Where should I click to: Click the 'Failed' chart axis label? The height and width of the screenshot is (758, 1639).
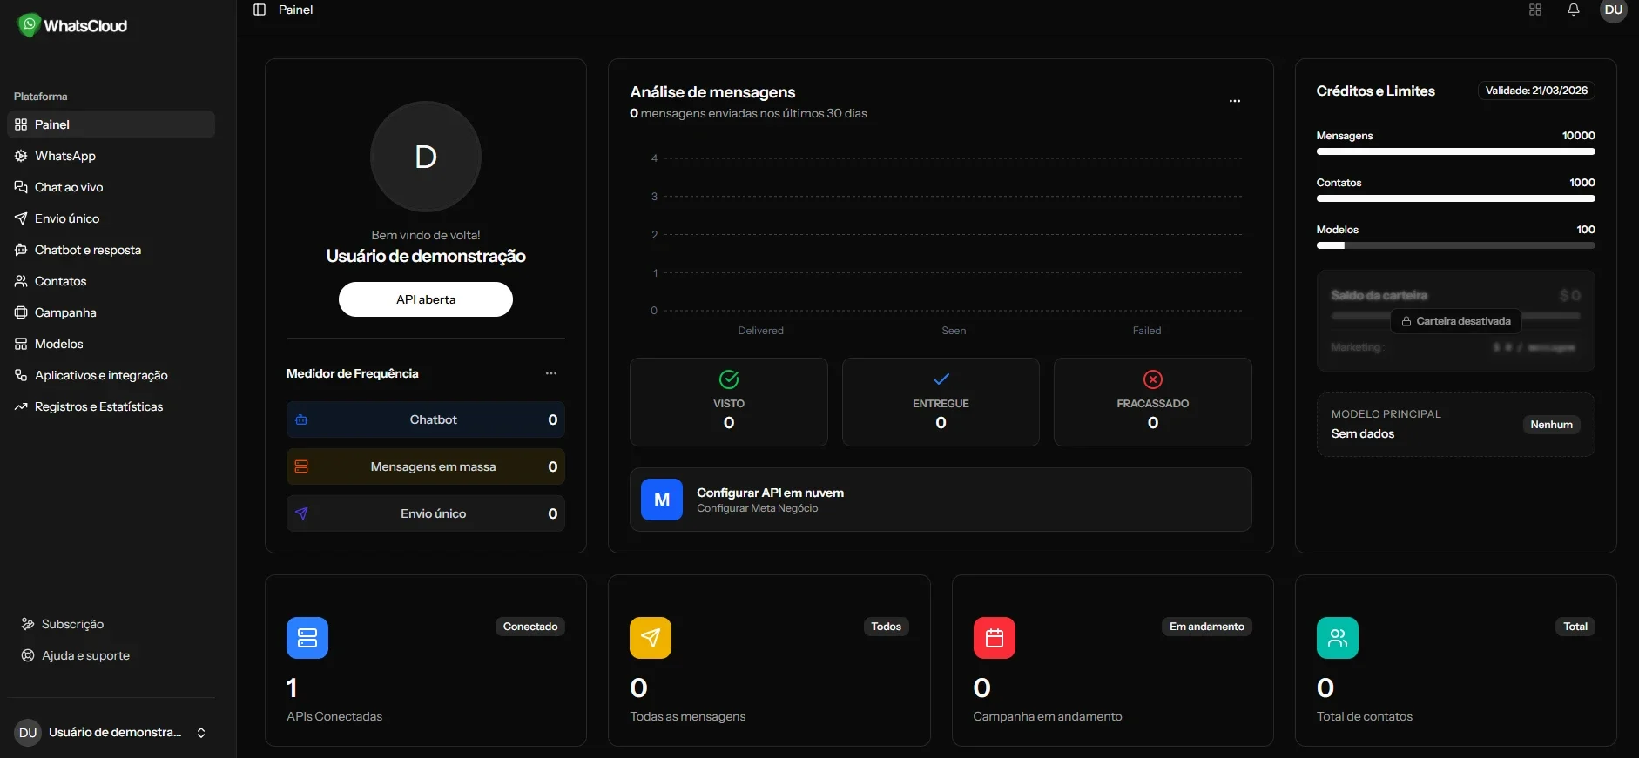tap(1147, 331)
